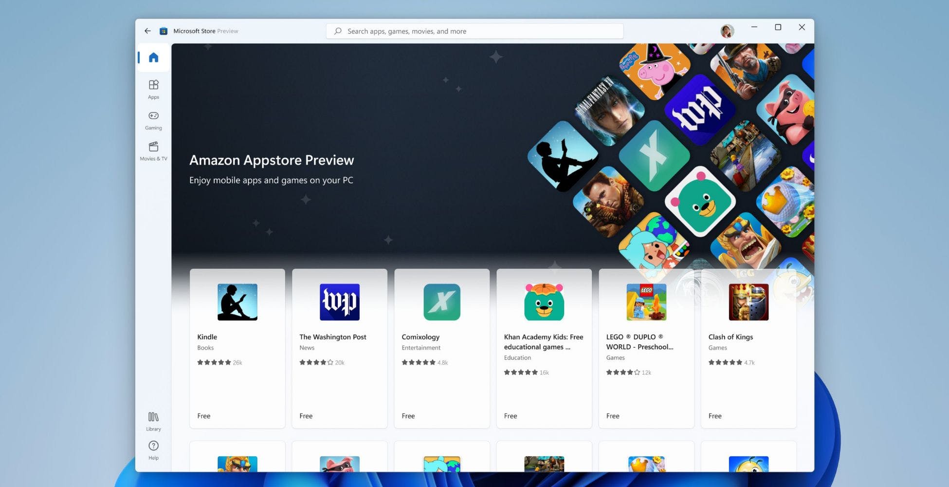949x487 pixels.
Task: Click the search apps and games field
Action: tap(474, 31)
